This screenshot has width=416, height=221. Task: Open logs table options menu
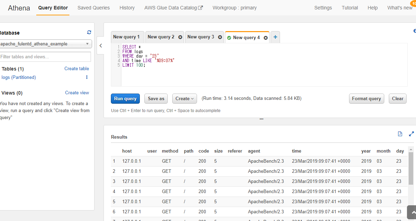[x=87, y=77]
